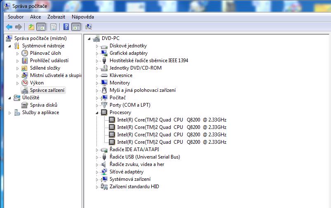Select Správce zařízení in the left tree
This screenshot has width=331, height=208.
[x=47, y=90]
